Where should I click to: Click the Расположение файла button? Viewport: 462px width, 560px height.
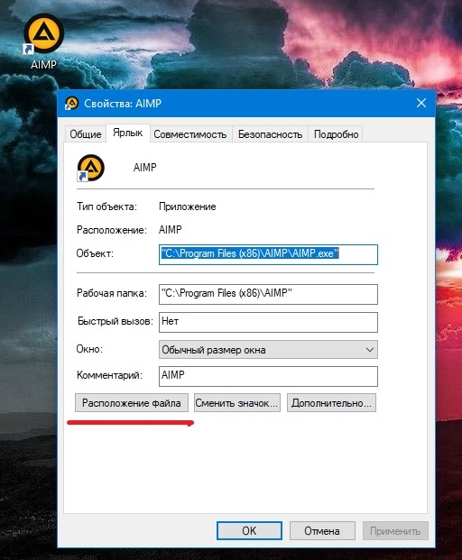pyautogui.click(x=132, y=403)
